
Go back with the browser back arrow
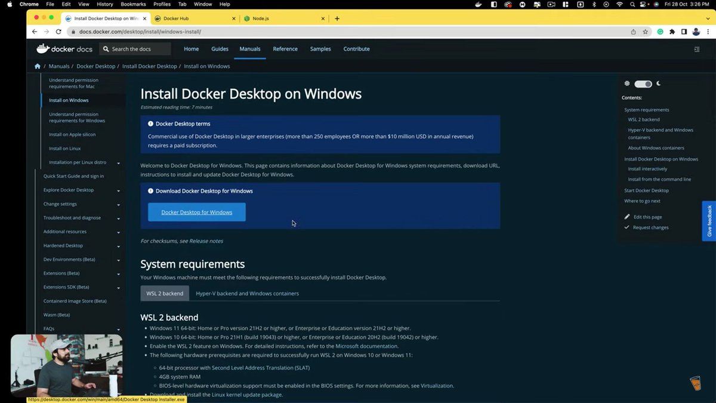pos(35,32)
